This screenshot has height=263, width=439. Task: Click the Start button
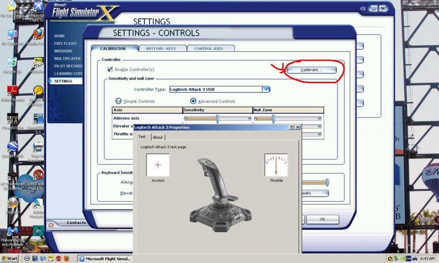(x=9, y=259)
